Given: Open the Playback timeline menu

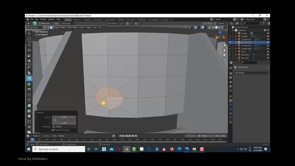Looking at the screenshot, I should [x=37, y=136].
